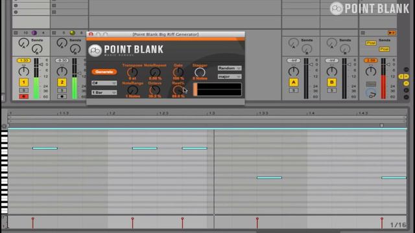Click return A pan knob
The image size is (415, 233).
click(x=294, y=71)
